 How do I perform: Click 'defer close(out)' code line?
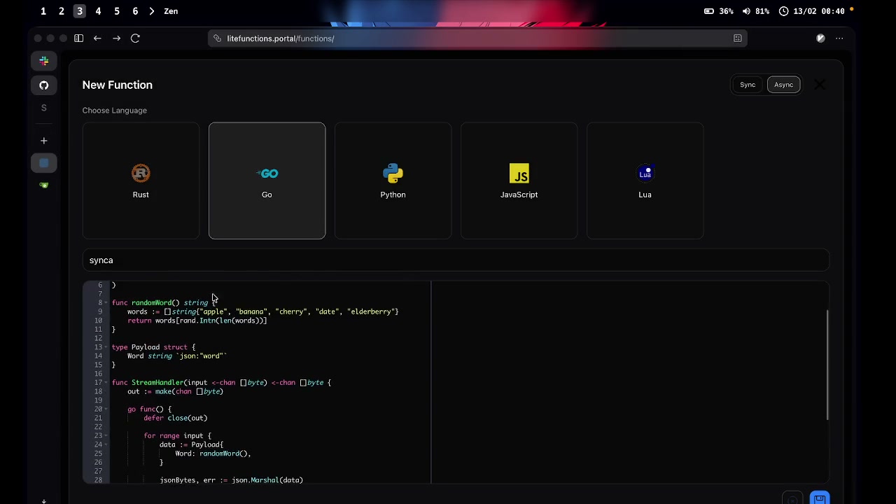(176, 418)
